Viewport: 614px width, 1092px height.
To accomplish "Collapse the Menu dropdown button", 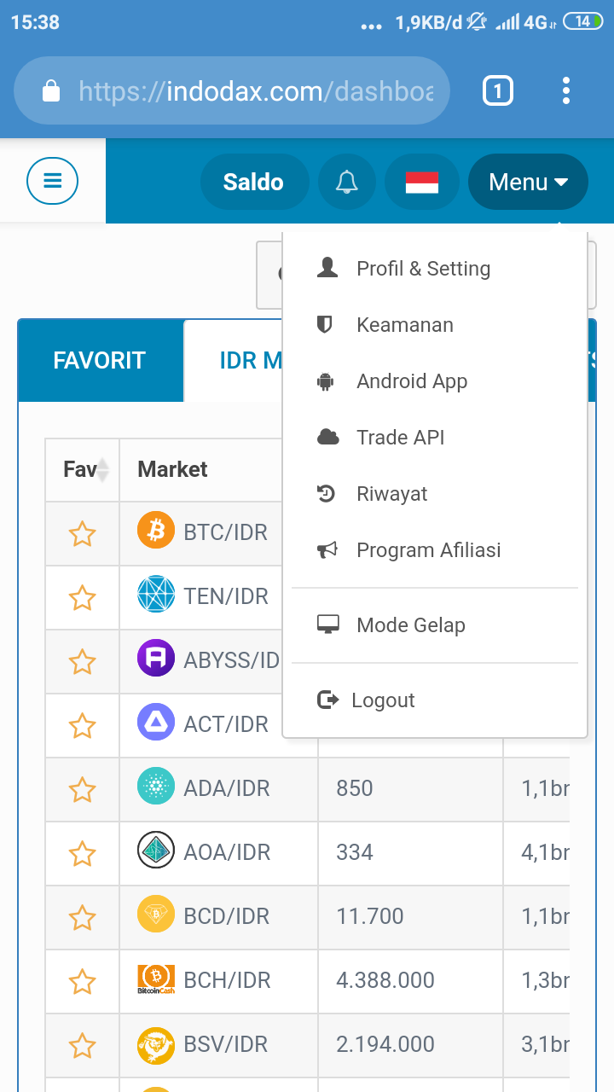I will pos(528,182).
